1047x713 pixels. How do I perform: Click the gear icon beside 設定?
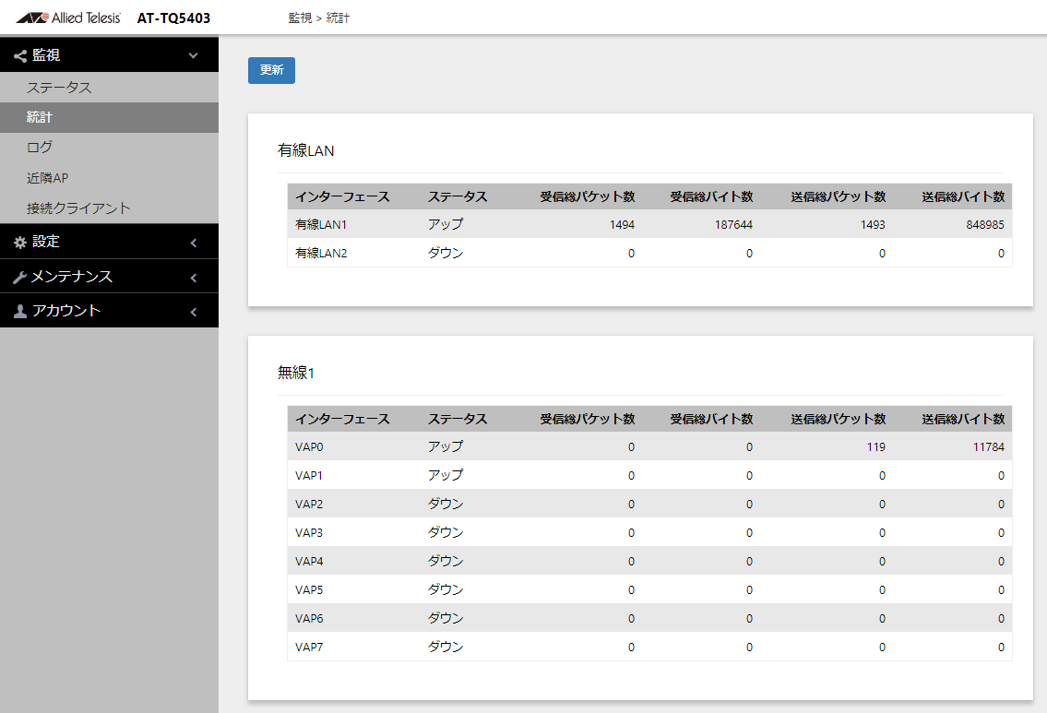coord(20,243)
